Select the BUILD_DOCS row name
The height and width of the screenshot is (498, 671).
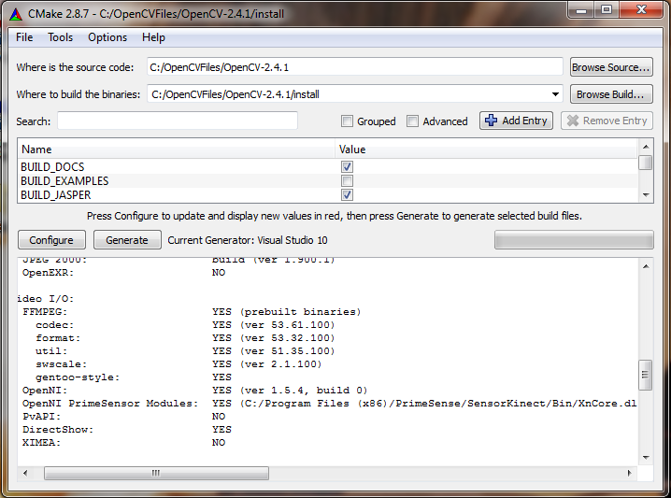[x=52, y=167]
